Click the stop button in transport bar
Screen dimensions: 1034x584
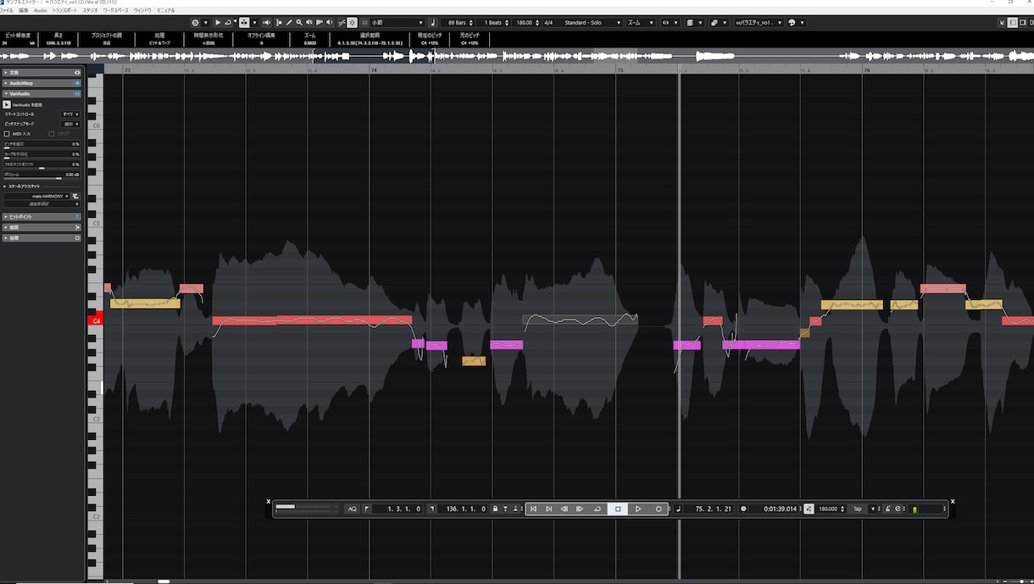pos(618,509)
